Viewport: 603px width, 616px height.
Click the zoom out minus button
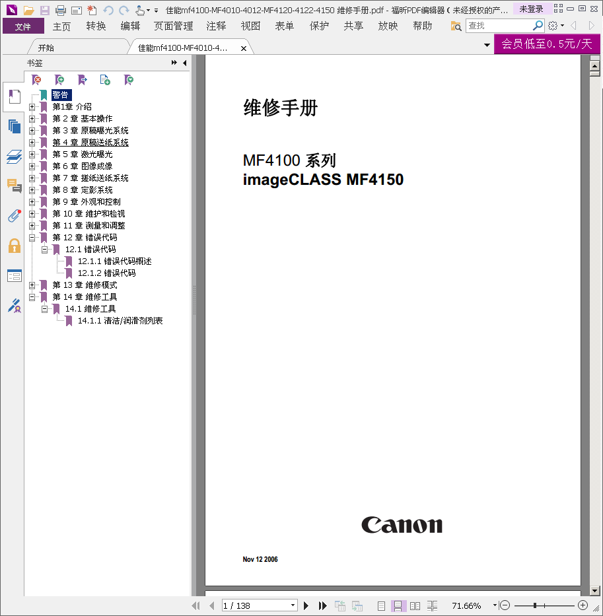(x=505, y=605)
